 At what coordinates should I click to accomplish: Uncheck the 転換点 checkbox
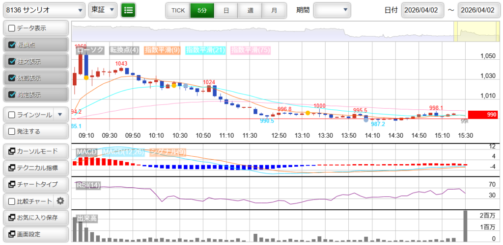pos(12,45)
